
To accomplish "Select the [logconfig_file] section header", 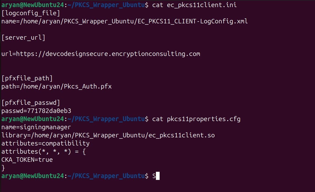I will pos(31,13).
